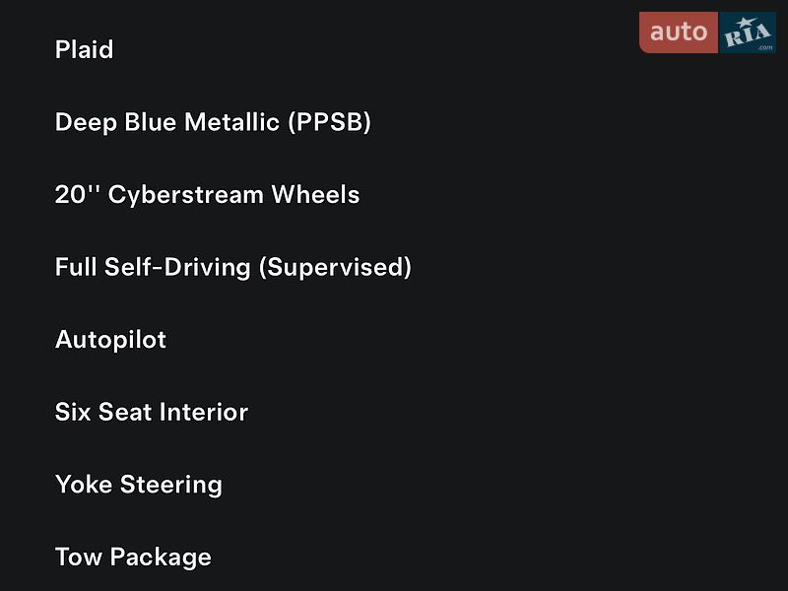Select 20'' Cyberstream Wheels entry
The width and height of the screenshot is (788, 591).
[x=207, y=194]
